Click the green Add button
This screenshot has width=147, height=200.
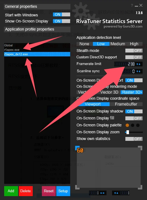(x=11, y=191)
